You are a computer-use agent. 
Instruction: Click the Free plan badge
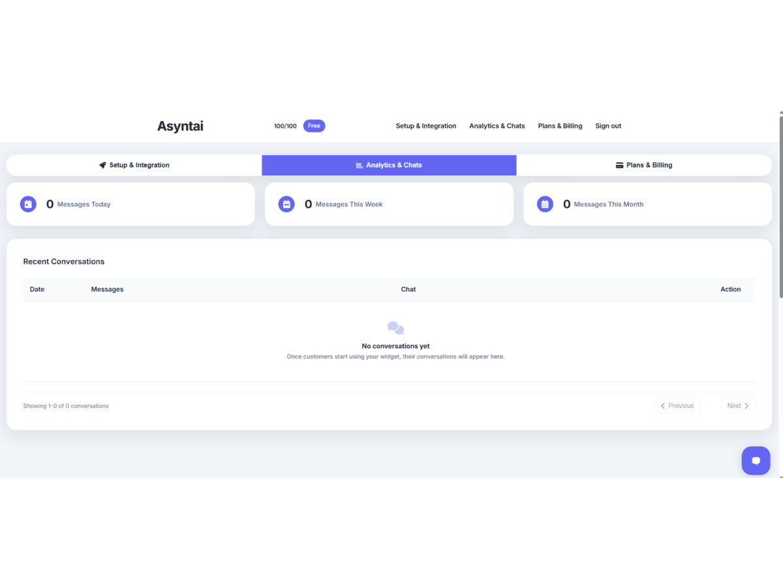[314, 126]
